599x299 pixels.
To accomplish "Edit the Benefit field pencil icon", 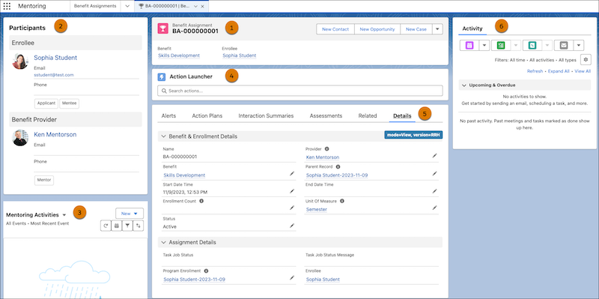I will 292,174.
